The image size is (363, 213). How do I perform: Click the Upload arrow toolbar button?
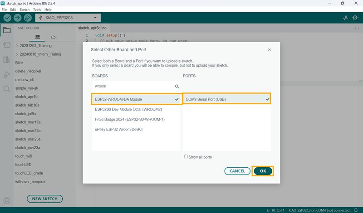[17, 18]
